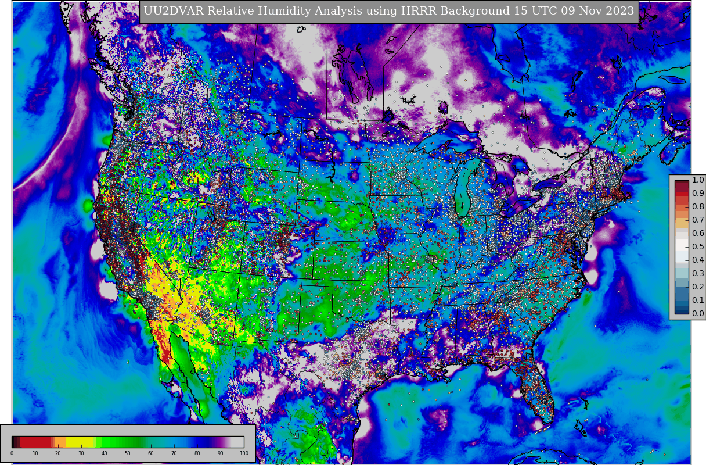Screen dimensions: 706x465
Task: Select the 0.7 label on the vertical colorbar
Action: [x=697, y=220]
